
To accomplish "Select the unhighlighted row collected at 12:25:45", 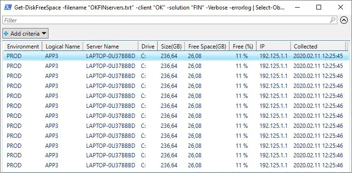I will coord(176,66).
